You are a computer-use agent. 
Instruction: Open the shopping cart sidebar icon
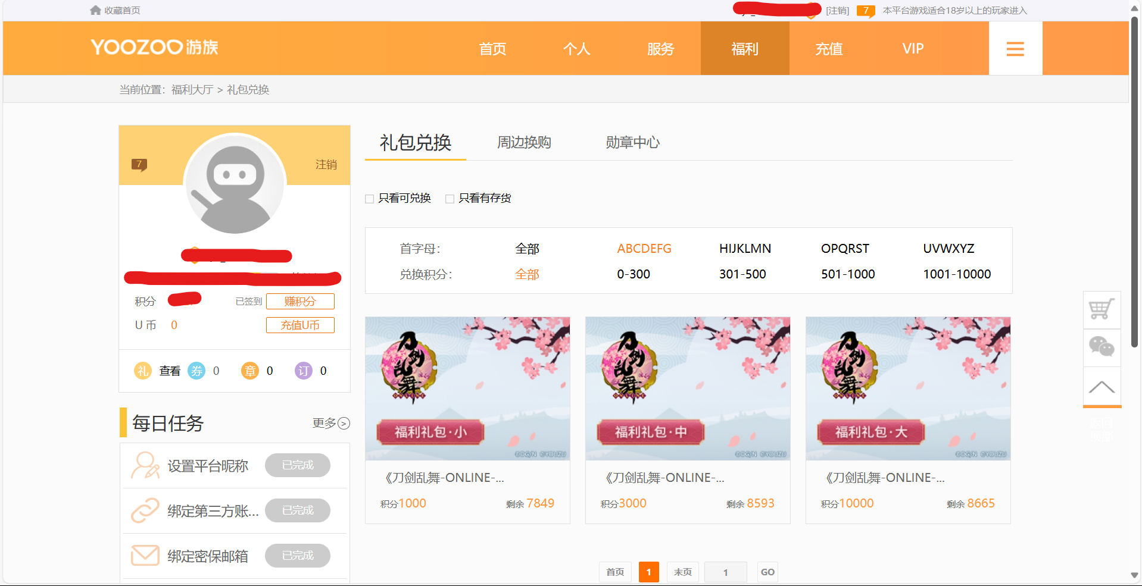1102,309
